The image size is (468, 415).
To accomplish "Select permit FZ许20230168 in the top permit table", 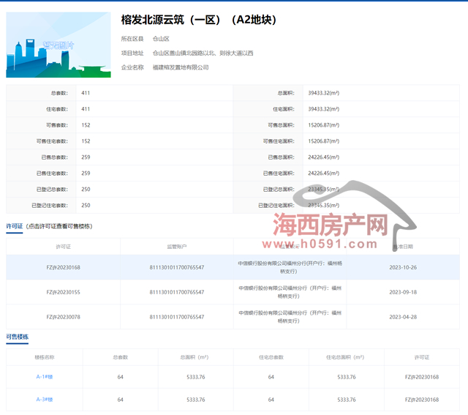I will 63,267.
